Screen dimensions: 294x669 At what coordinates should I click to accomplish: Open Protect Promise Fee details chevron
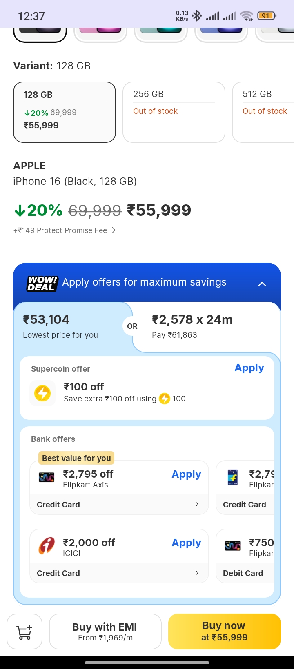[x=114, y=230]
